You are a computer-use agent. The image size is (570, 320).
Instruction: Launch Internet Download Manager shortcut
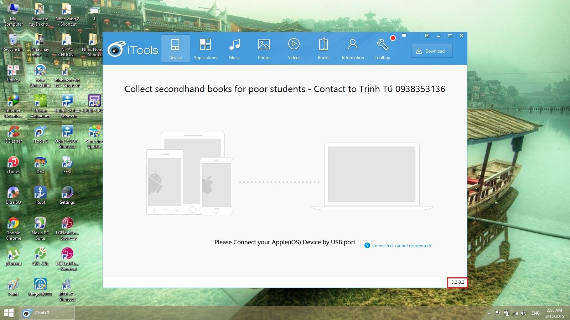(x=13, y=106)
